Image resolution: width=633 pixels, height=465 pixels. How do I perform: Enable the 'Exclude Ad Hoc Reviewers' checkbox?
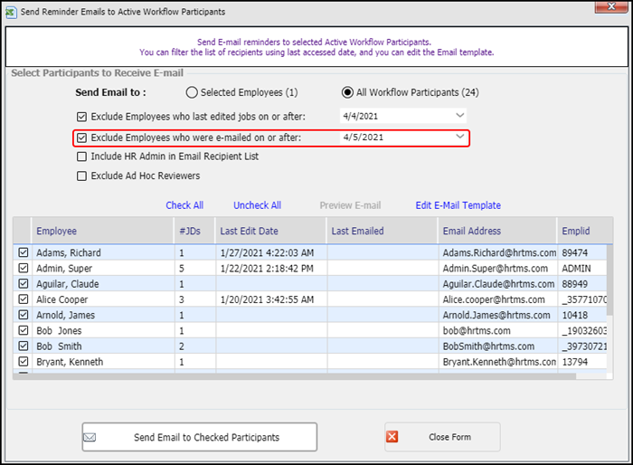82,176
